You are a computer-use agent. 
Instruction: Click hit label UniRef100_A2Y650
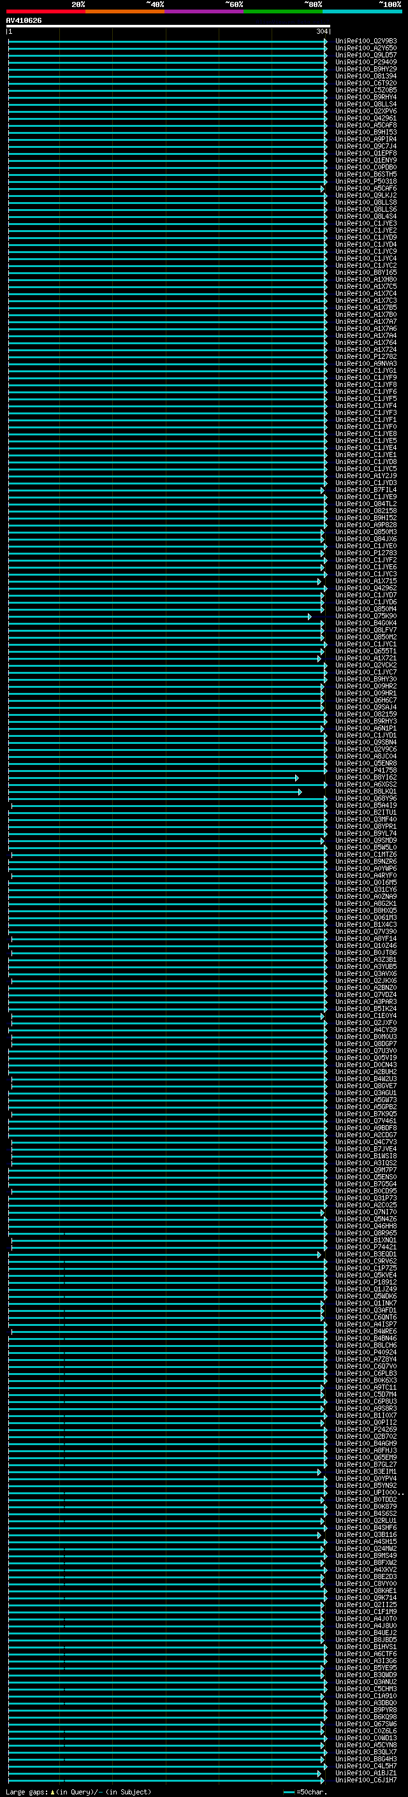366,48
